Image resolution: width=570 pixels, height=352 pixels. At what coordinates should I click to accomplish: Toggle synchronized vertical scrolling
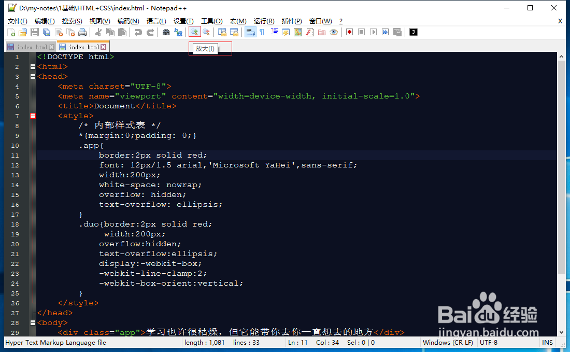tap(222, 32)
